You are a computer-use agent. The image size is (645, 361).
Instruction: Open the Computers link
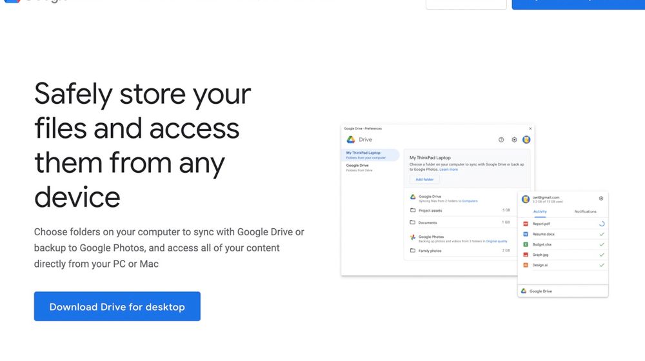(470, 201)
